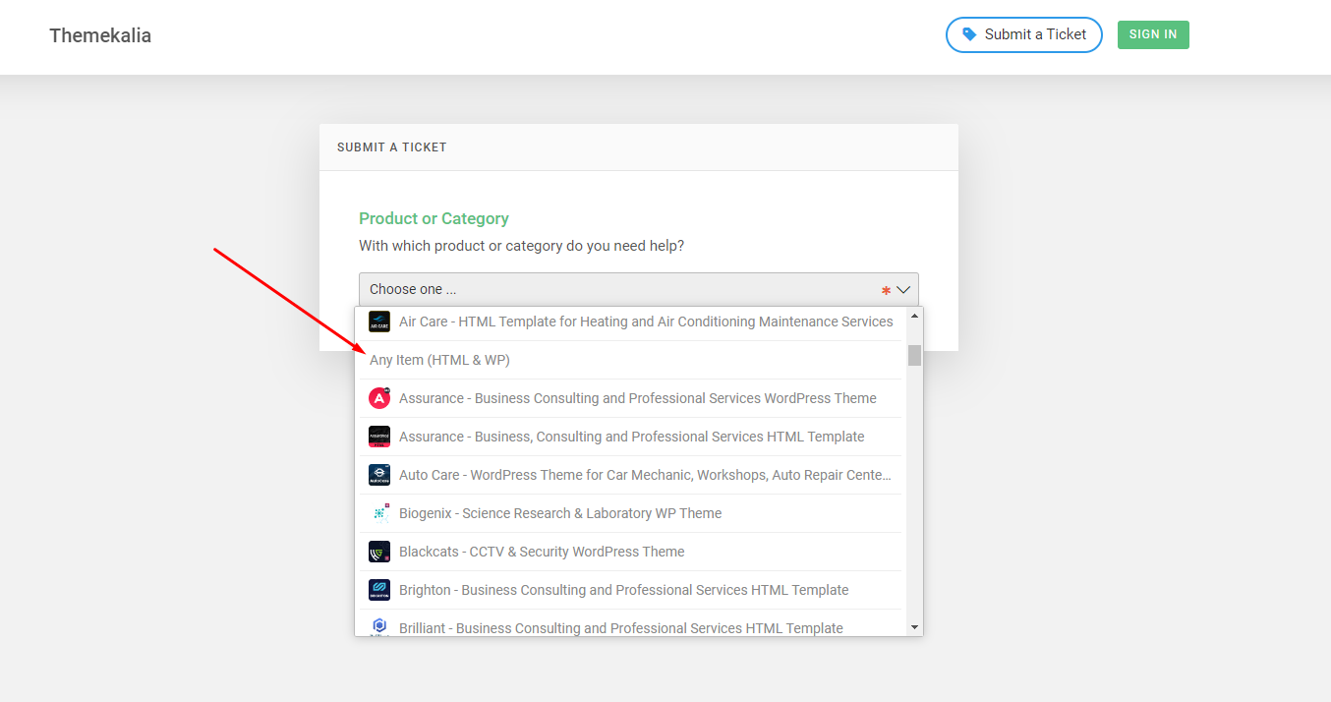Click the Blackcats product icon
The height and width of the screenshot is (702, 1331).
tap(379, 552)
